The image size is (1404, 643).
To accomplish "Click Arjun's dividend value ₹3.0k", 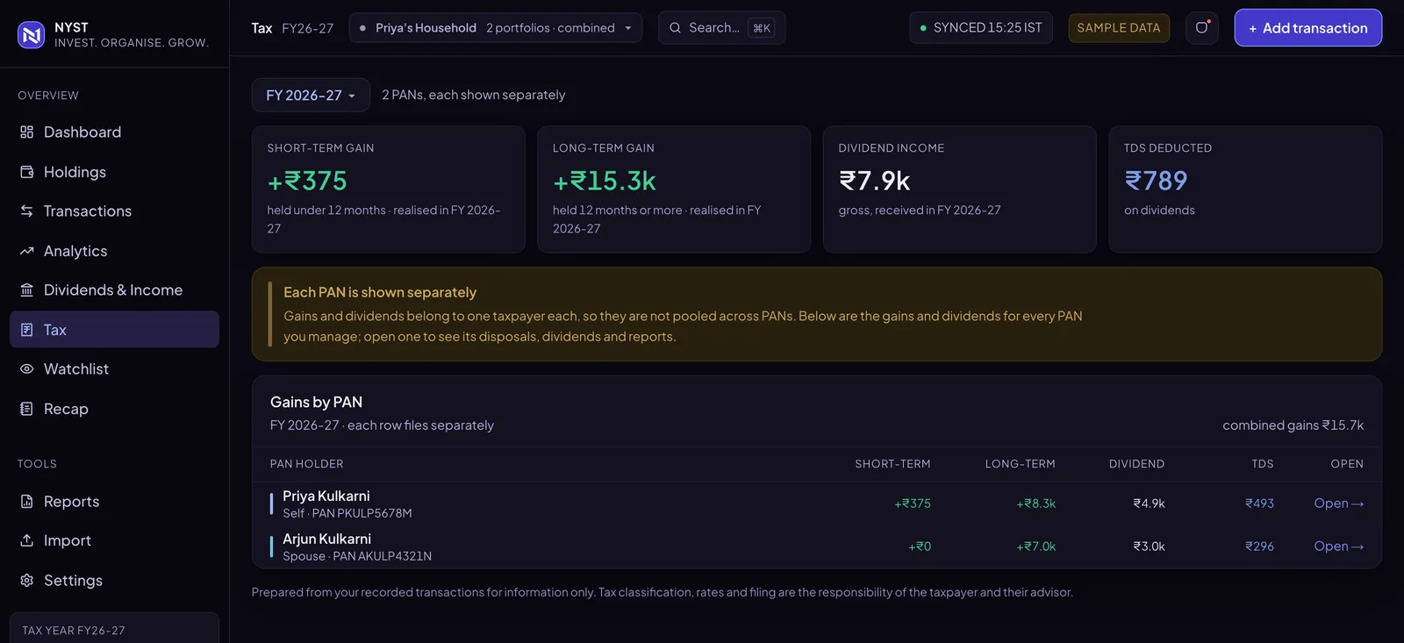I will 1149,547.
